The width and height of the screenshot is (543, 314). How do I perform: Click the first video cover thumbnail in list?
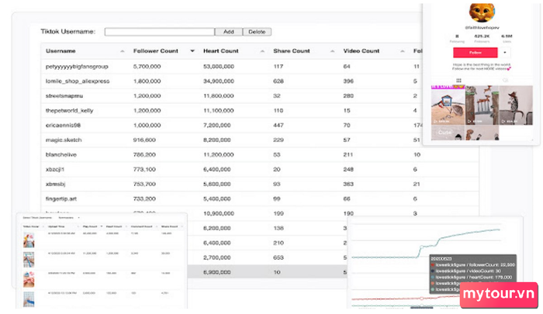[29, 240]
